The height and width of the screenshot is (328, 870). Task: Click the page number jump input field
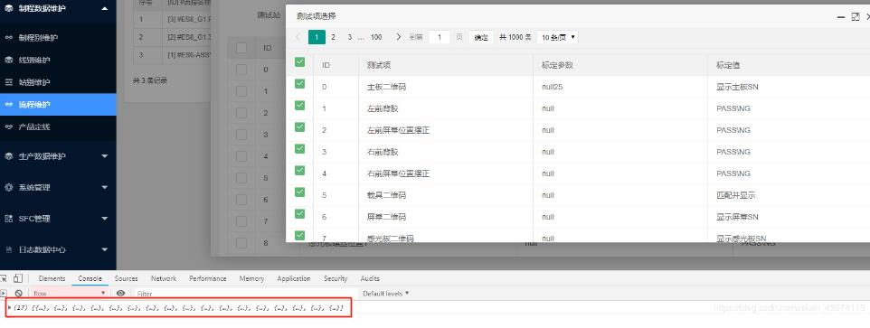[440, 37]
